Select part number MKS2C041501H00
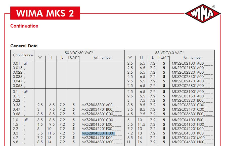This screenshot has width=226, height=146. coord(188,124)
